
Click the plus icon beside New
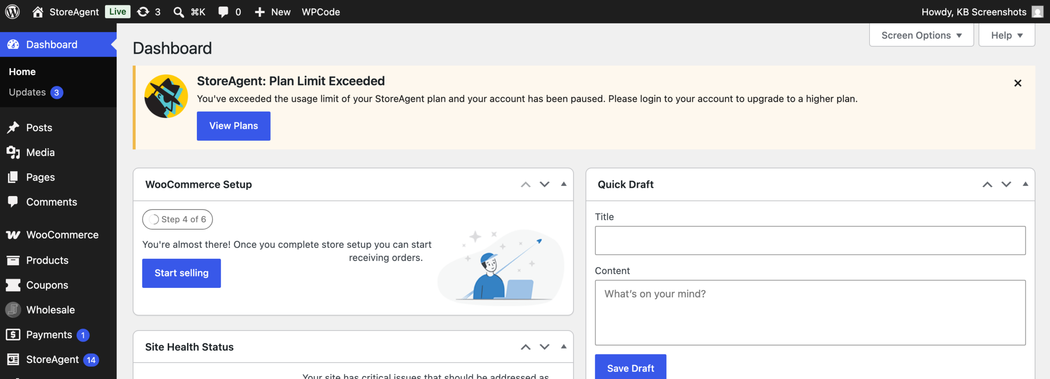click(260, 12)
